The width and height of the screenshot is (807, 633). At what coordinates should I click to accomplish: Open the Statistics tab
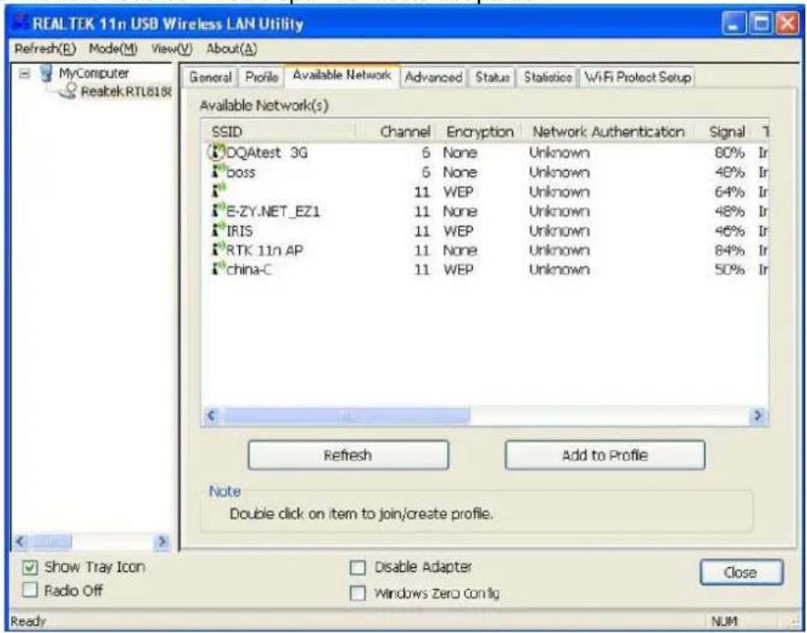pyautogui.click(x=548, y=78)
